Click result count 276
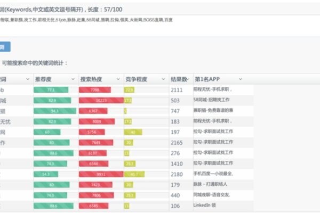The image size is (320, 213). click(175, 153)
